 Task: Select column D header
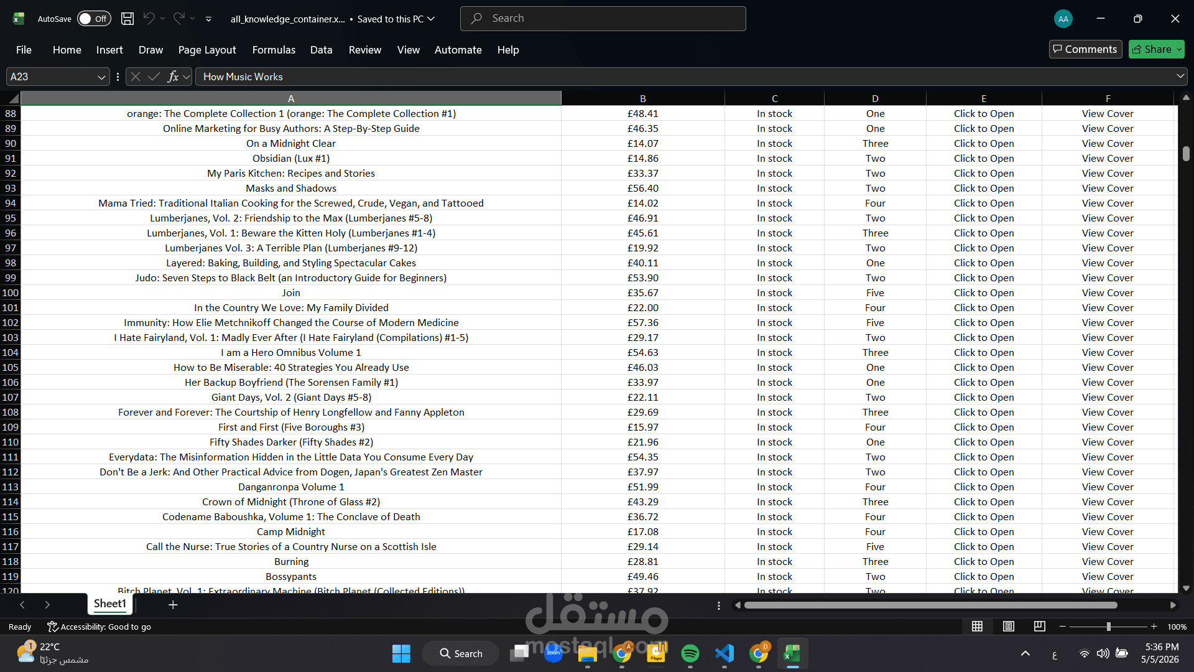(875, 98)
